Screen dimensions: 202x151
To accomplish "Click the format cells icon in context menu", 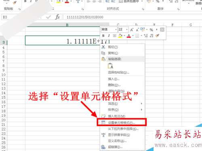I will click(103, 123).
